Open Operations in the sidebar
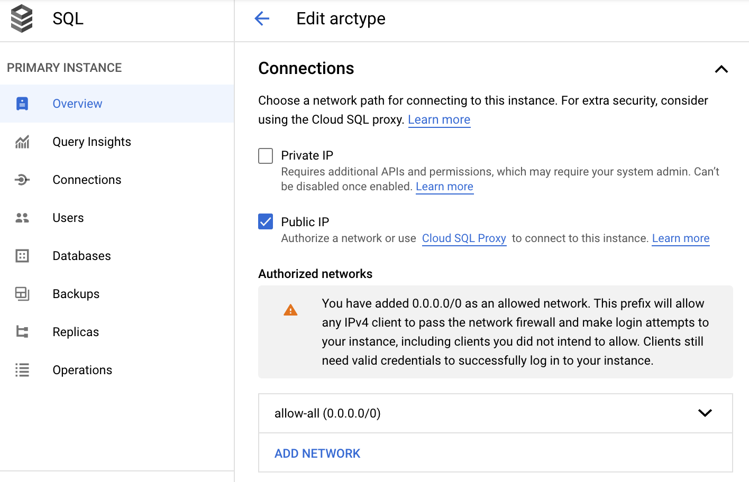Screen dimensions: 749x482 pyautogui.click(x=117, y=370)
